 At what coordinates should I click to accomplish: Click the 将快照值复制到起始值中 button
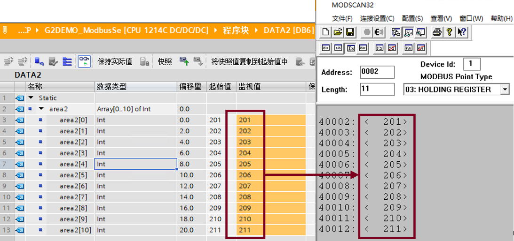tap(249, 61)
